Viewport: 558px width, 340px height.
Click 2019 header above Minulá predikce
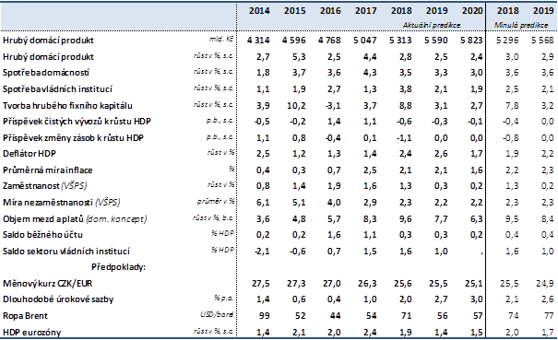pyautogui.click(x=543, y=11)
